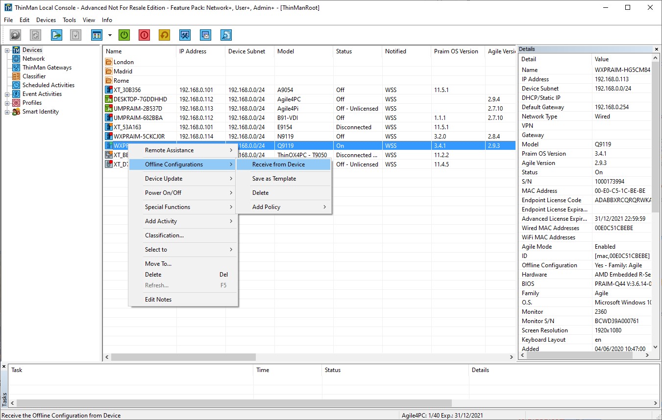
Task: Click the red power off toolbar icon
Action: pos(144,35)
